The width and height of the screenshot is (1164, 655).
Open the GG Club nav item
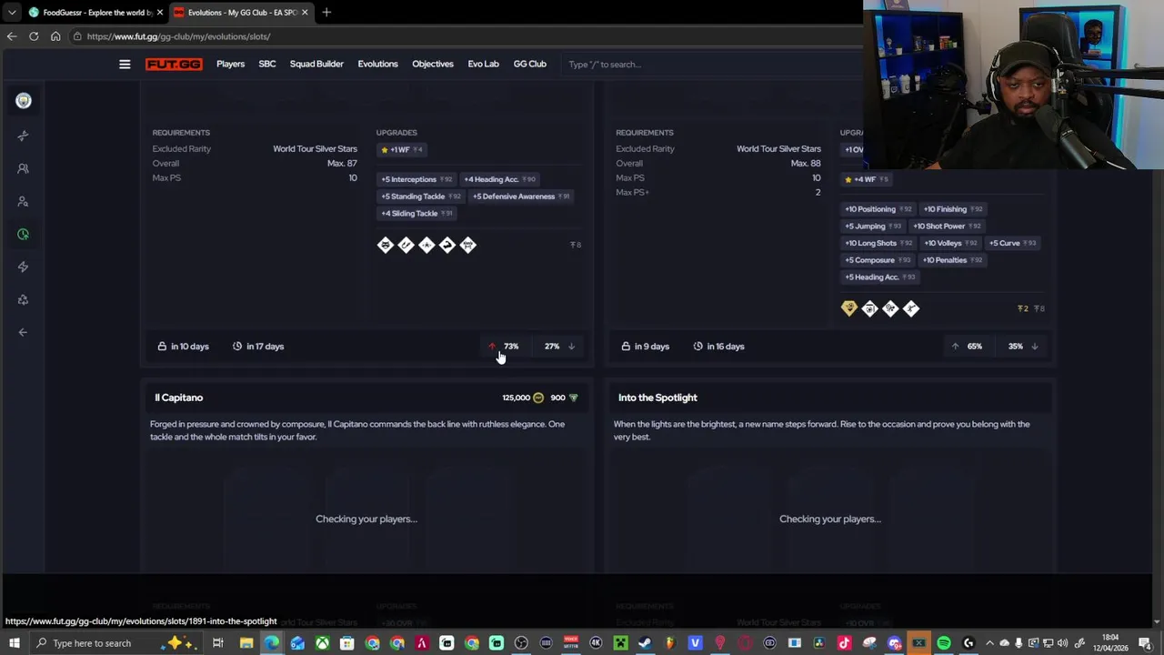530,64
